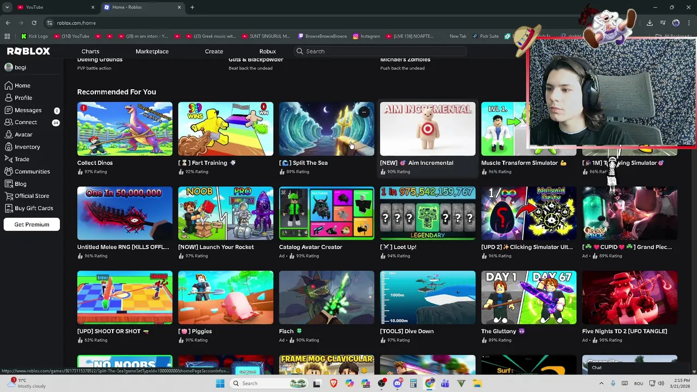This screenshot has width=697, height=392.
Task: Open the Dive Down game thumbnail
Action: click(427, 298)
